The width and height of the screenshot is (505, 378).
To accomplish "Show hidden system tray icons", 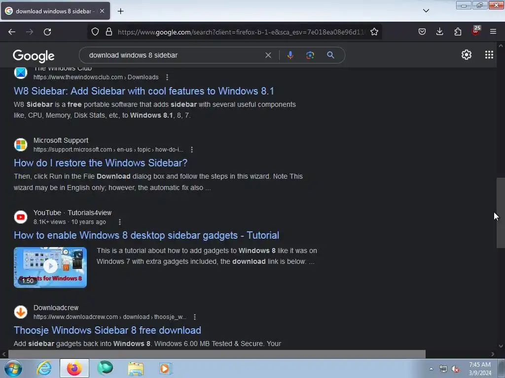I will pyautogui.click(x=431, y=369).
